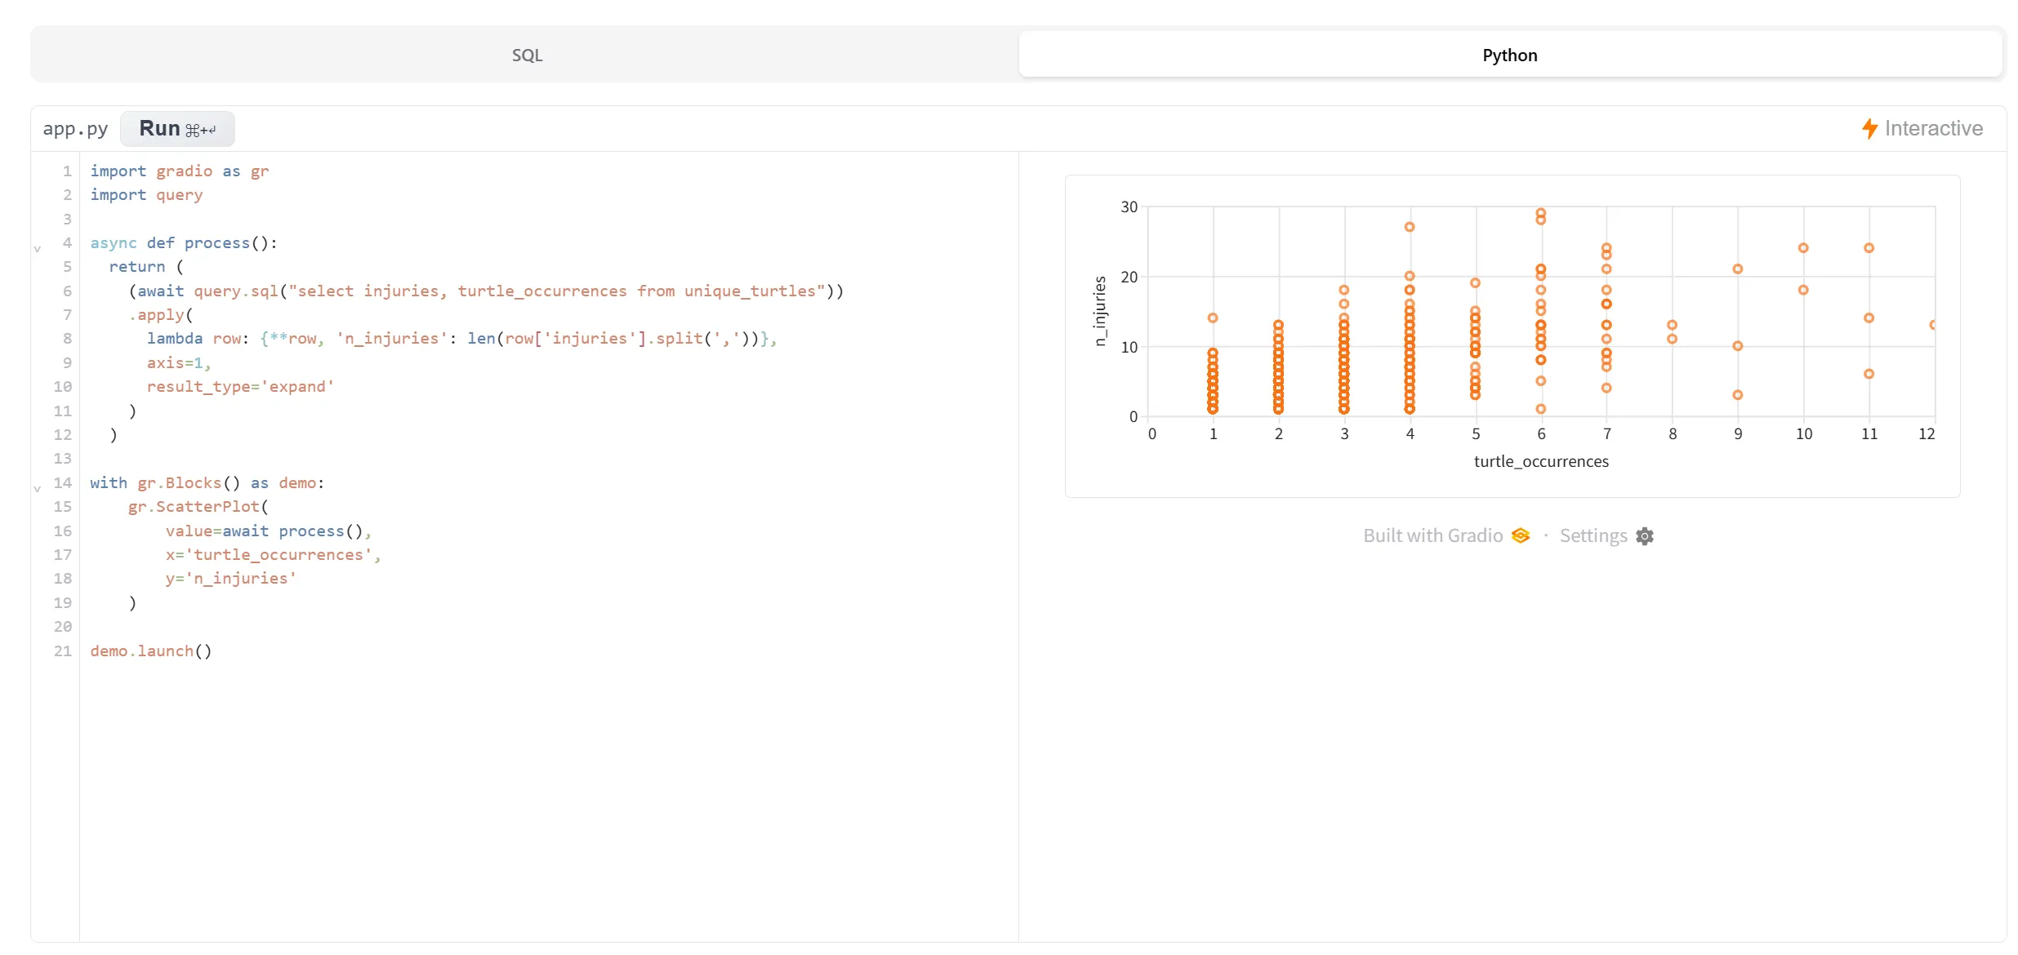This screenshot has height=955, width=2018.
Task: Click the Interactive lightning bolt icon
Action: pos(1869,129)
